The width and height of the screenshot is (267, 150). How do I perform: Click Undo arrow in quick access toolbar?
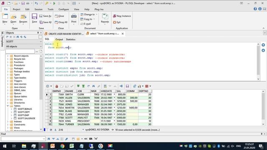pyautogui.click(x=36, y=3)
